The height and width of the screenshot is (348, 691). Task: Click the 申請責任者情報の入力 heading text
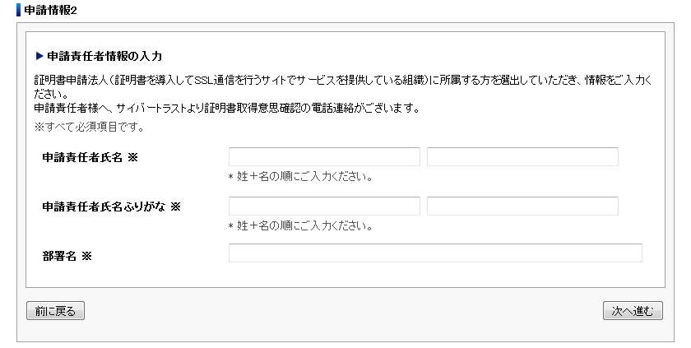104,56
